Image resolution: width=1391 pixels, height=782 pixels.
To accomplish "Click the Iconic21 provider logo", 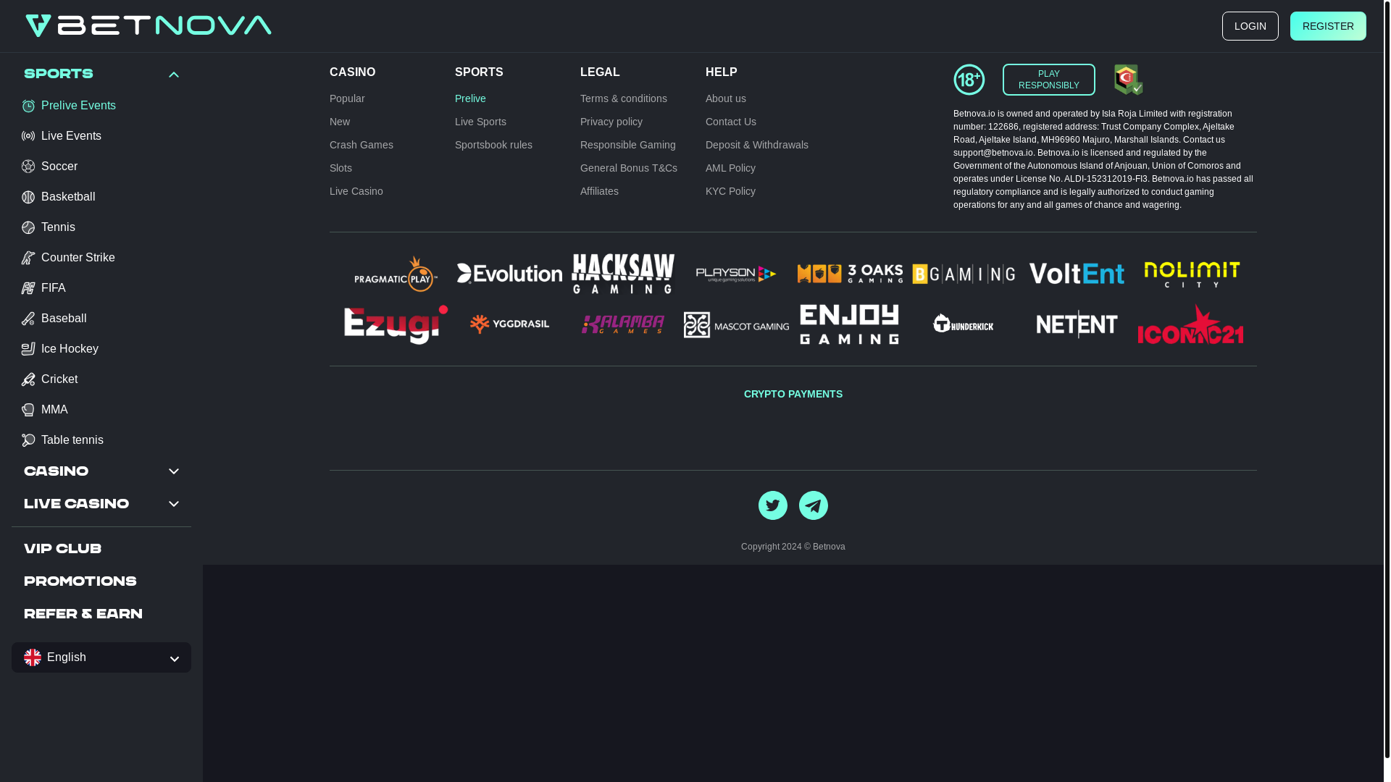I will coord(1190,324).
